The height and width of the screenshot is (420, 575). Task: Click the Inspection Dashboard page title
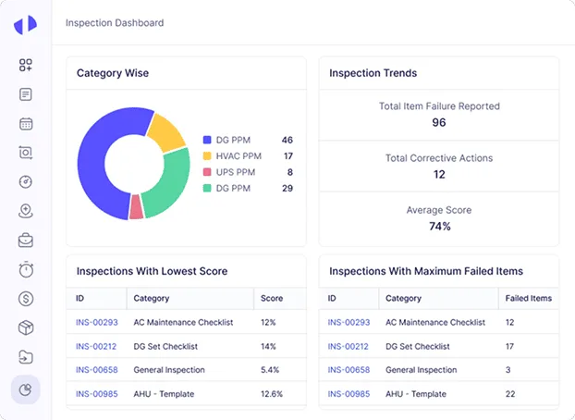click(x=115, y=23)
